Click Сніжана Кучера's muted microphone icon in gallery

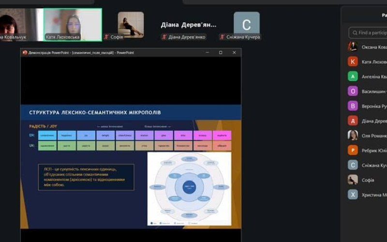point(222,37)
